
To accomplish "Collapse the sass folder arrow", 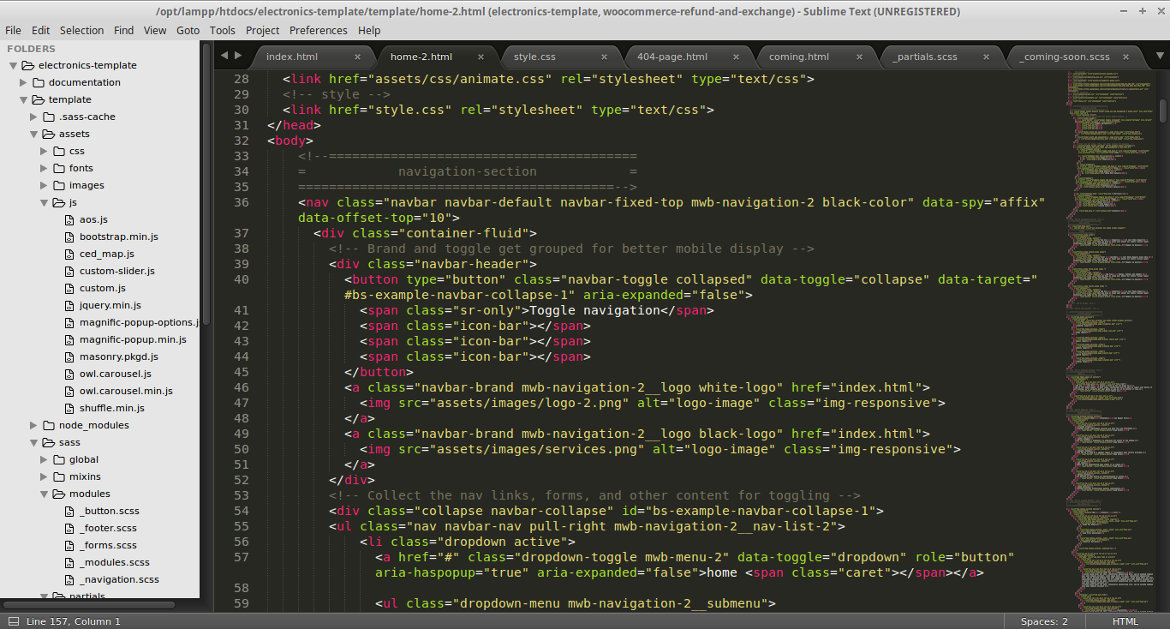I will click(x=33, y=442).
